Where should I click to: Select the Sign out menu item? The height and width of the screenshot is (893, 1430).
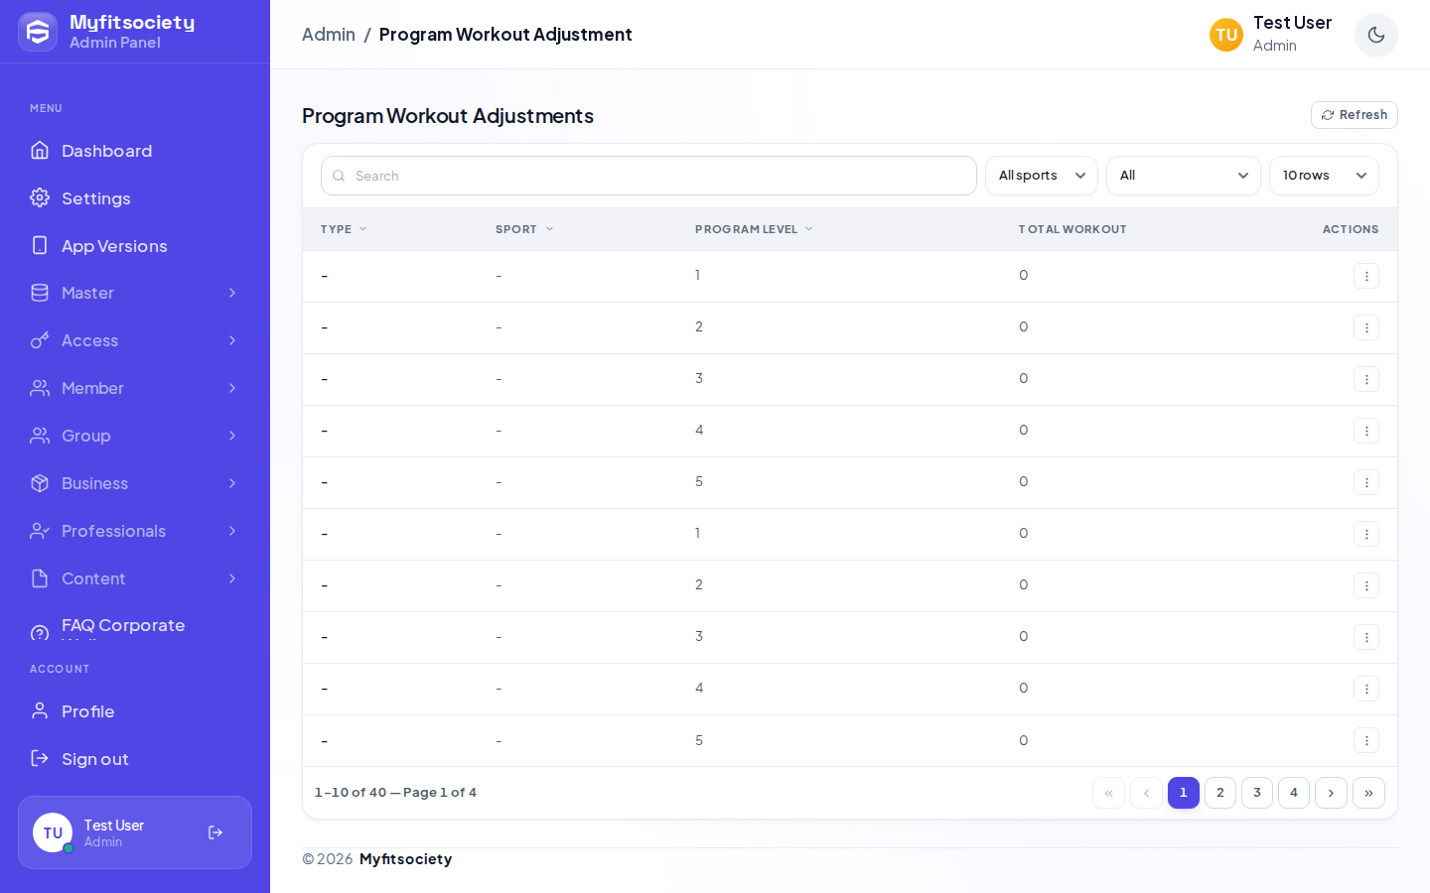[x=135, y=759]
